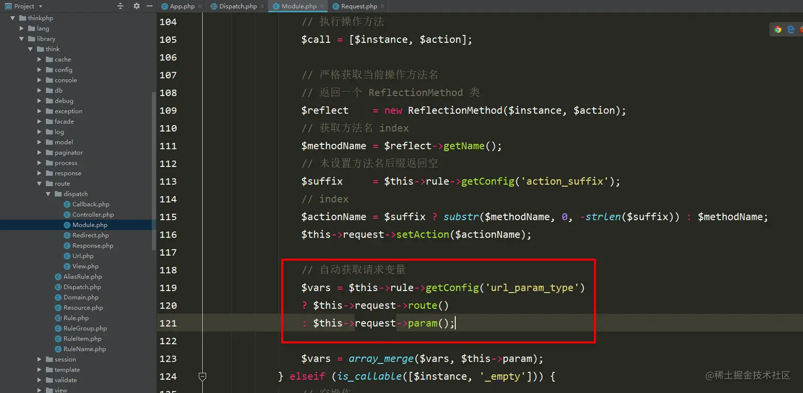Expand the session folder arrow
Image resolution: width=803 pixels, height=393 pixels.
[x=40, y=360]
